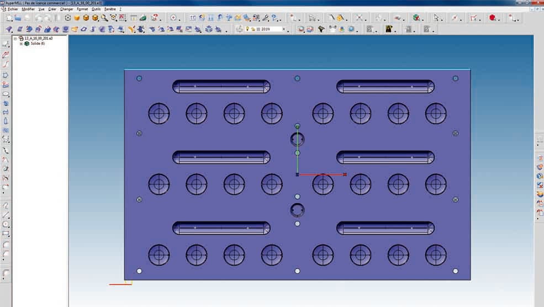Click the green print icon
This screenshot has width=544, height=307.
(x=142, y=18)
